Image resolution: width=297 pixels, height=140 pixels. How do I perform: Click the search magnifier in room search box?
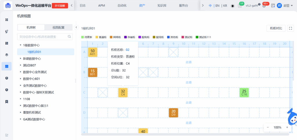(70, 37)
